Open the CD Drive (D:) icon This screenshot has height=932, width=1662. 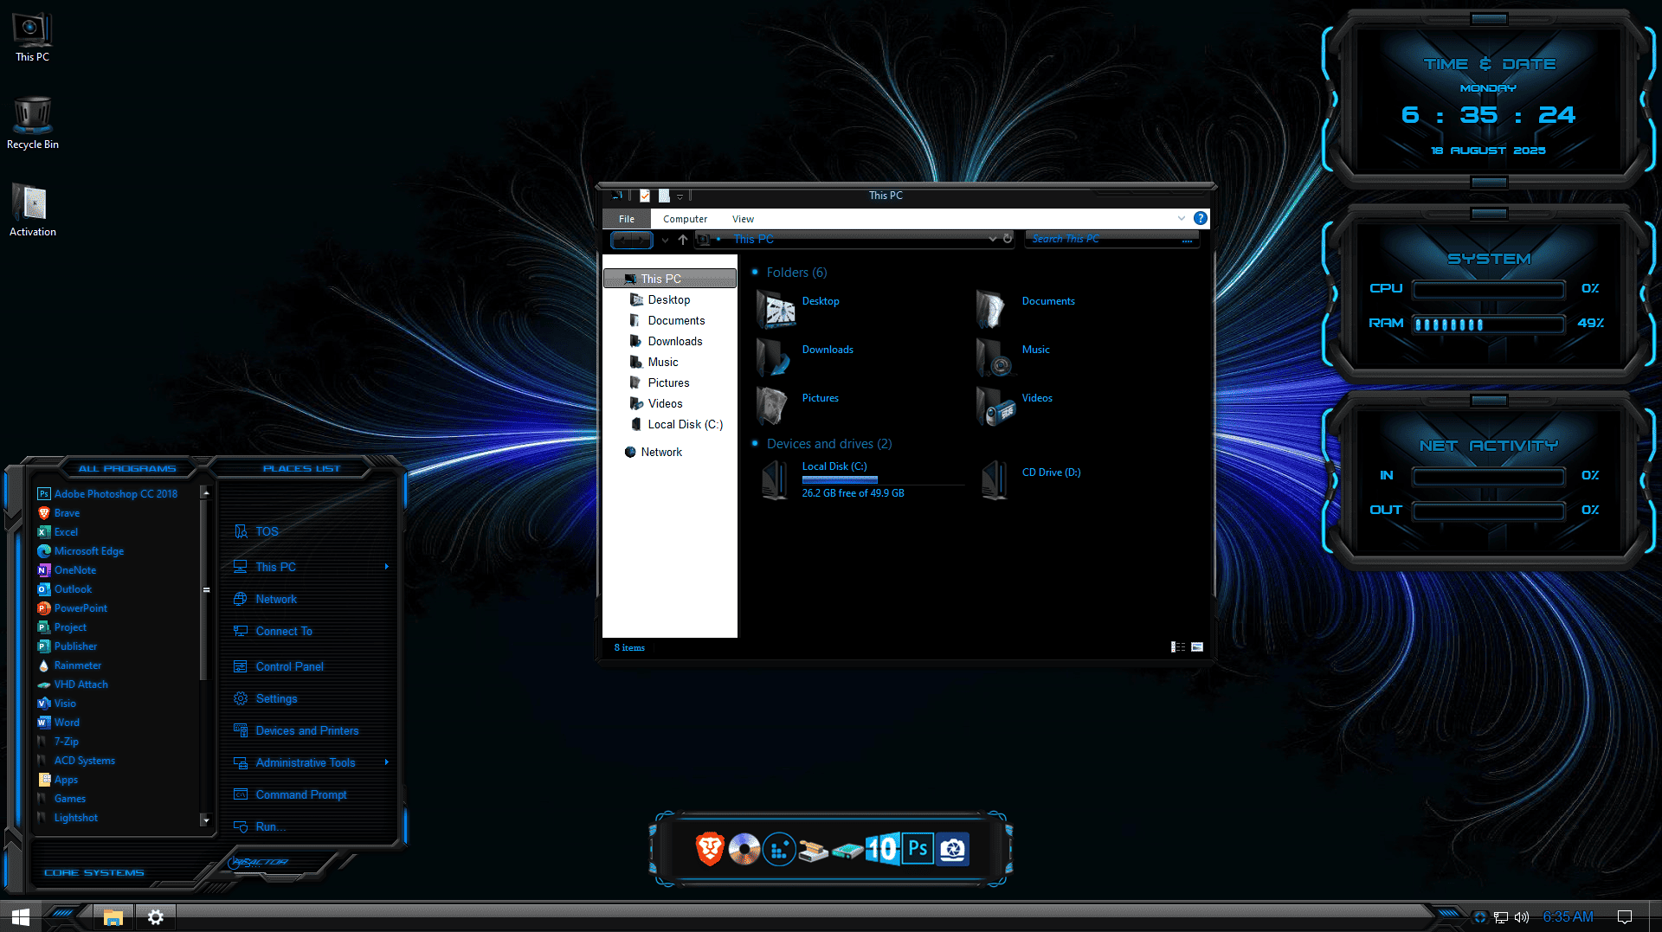(994, 479)
